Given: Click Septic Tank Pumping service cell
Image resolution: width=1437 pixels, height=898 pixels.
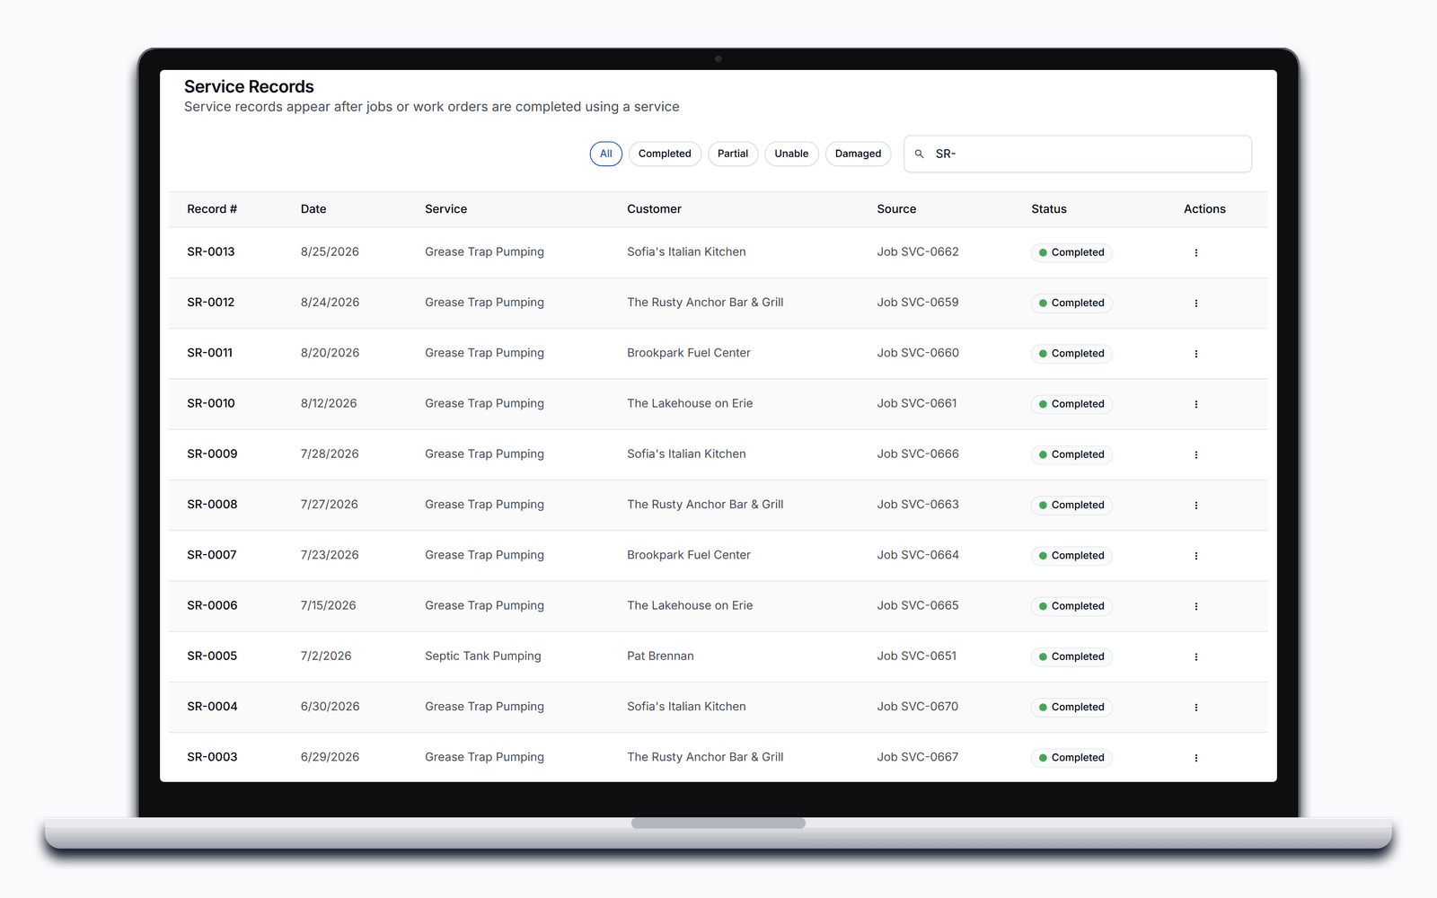Looking at the screenshot, I should (x=483, y=656).
